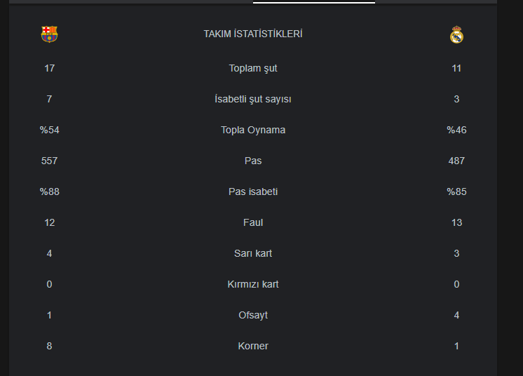
Task: Click the active tab underline indicator
Action: point(313,2)
